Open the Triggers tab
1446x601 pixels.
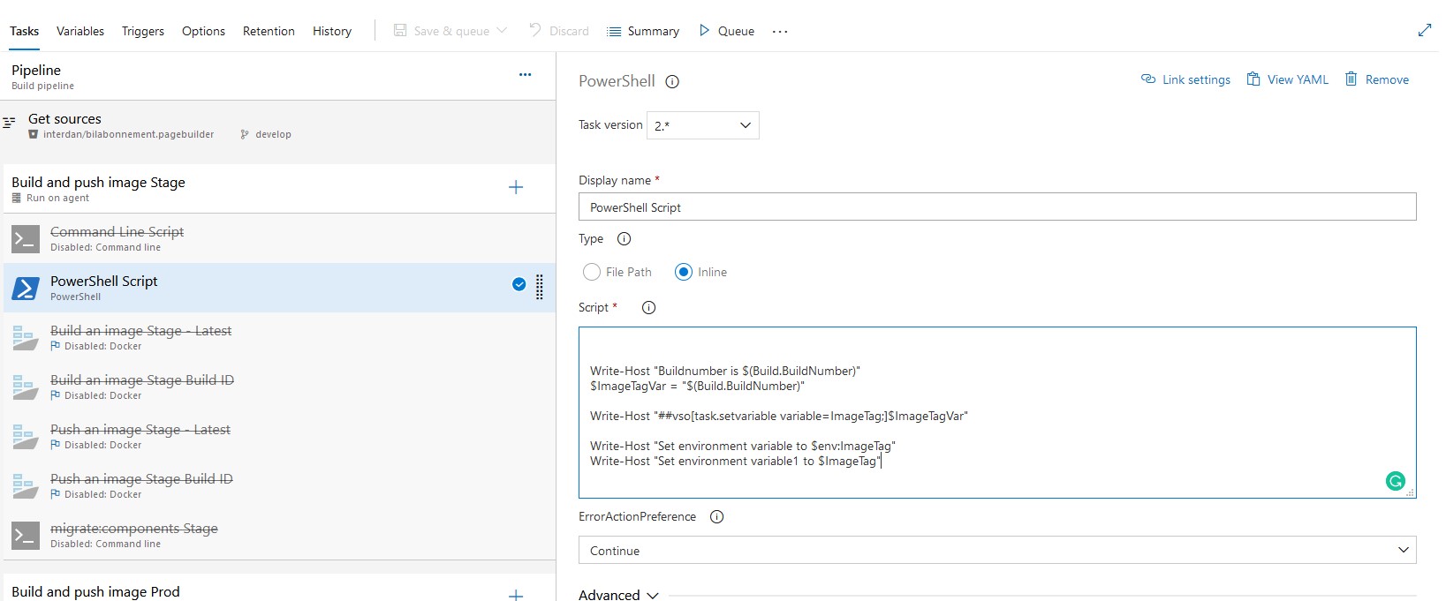143,31
